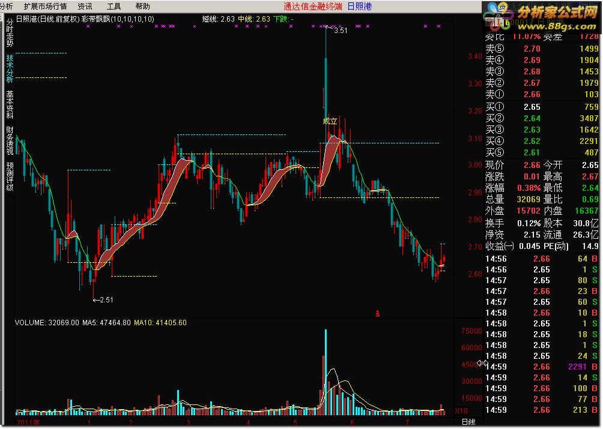Image resolution: width=603 pixels, height=429 pixels.
Task: Click the MA5: 47464.80 volume average label
Action: [106, 323]
